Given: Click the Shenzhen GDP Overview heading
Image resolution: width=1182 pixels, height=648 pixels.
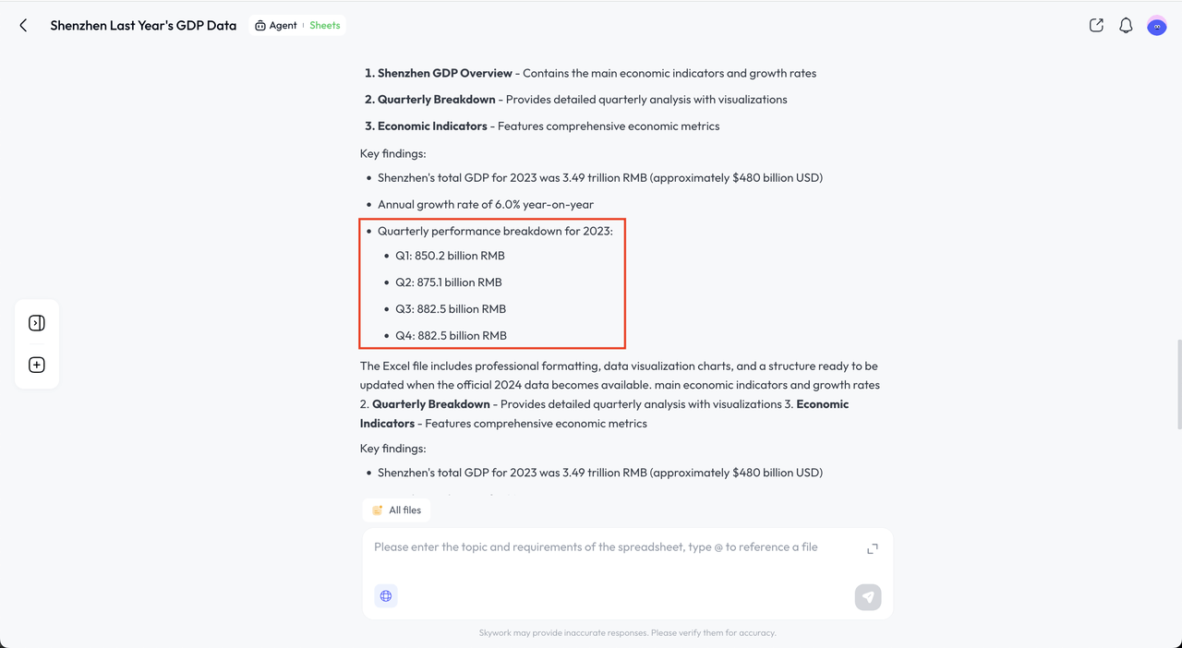Looking at the screenshot, I should click(x=444, y=73).
